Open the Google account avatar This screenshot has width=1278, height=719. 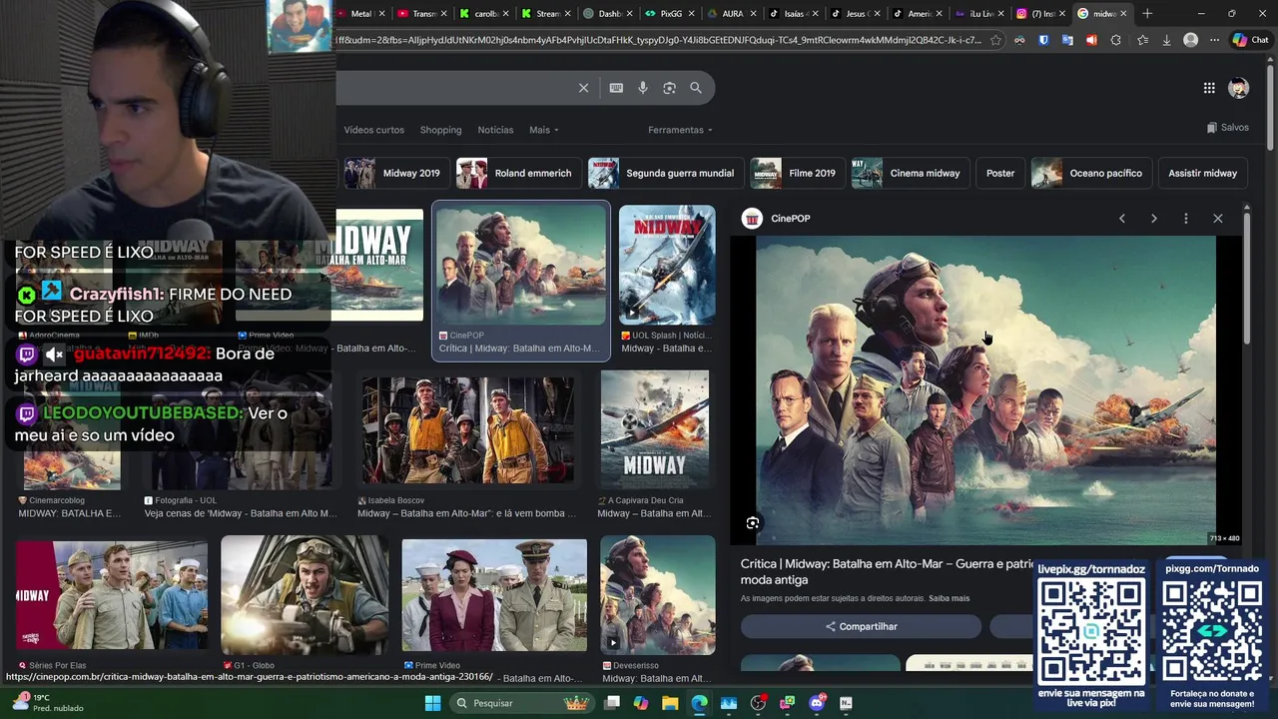(1239, 88)
